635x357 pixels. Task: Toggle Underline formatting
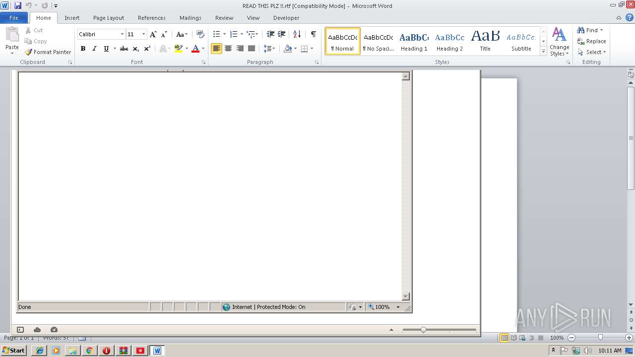[106, 49]
